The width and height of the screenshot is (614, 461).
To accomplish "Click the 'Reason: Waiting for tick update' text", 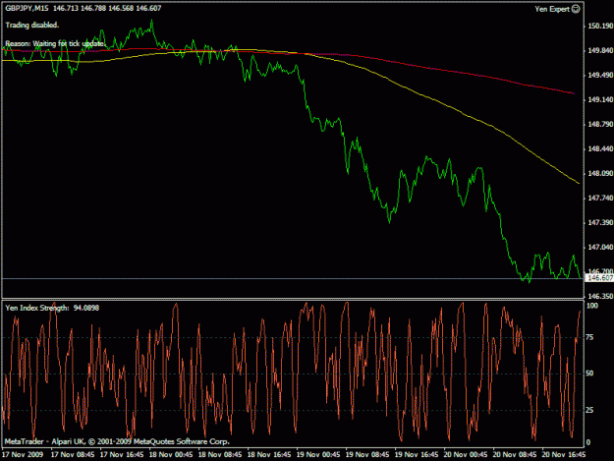I will (x=55, y=43).
